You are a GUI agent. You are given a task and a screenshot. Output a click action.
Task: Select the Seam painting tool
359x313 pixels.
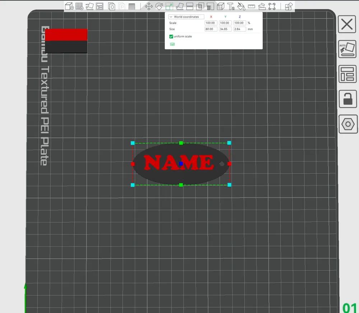[x=220, y=6]
